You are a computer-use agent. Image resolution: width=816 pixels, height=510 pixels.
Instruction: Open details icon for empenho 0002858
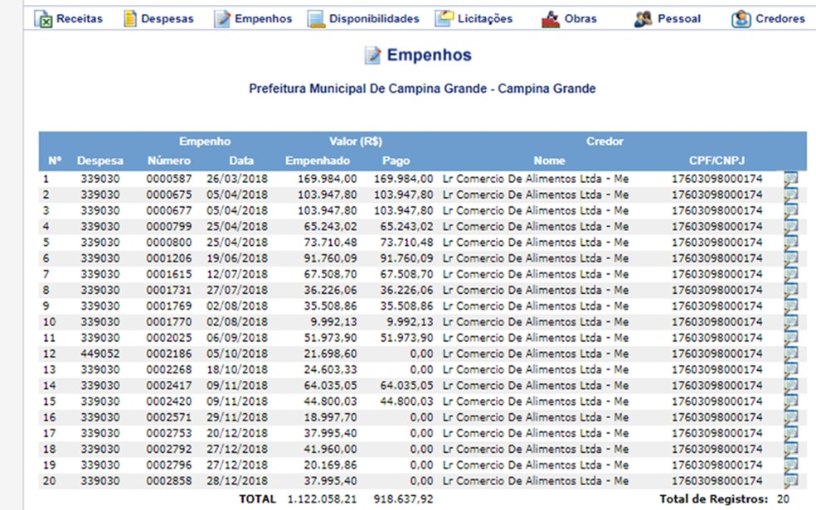click(x=790, y=481)
